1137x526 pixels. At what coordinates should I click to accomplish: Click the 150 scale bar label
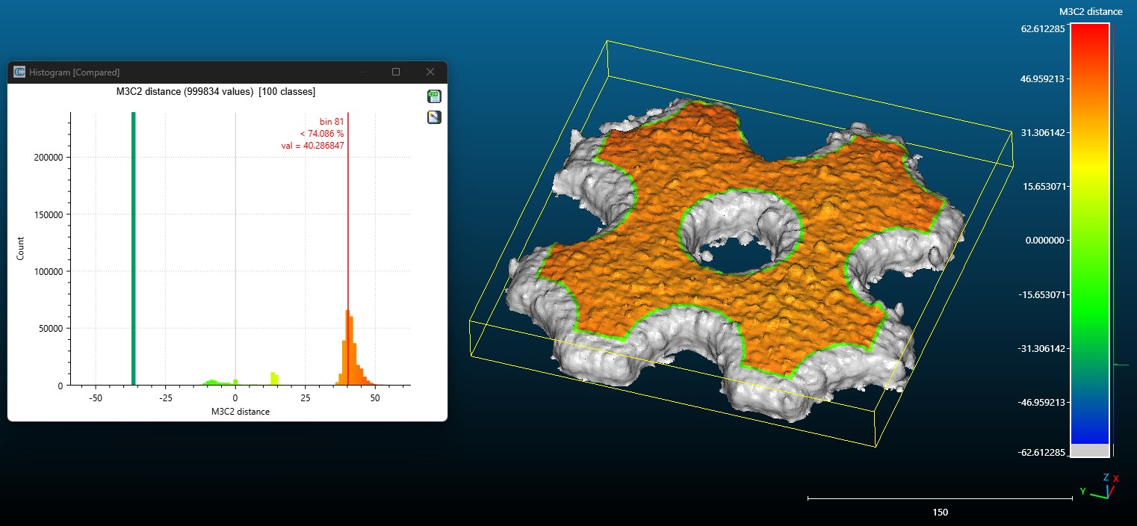(x=940, y=513)
